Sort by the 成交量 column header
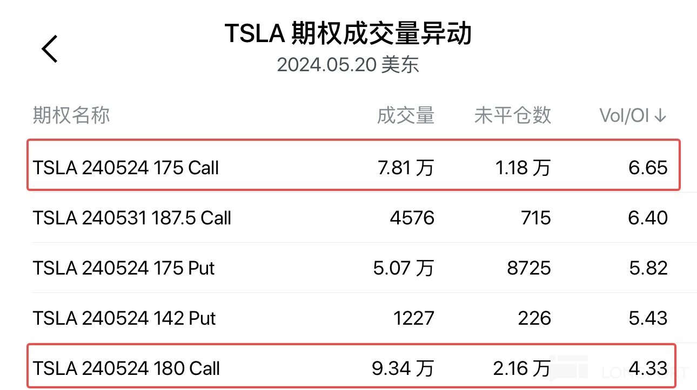Image resolution: width=697 pixels, height=390 pixels. [405, 115]
